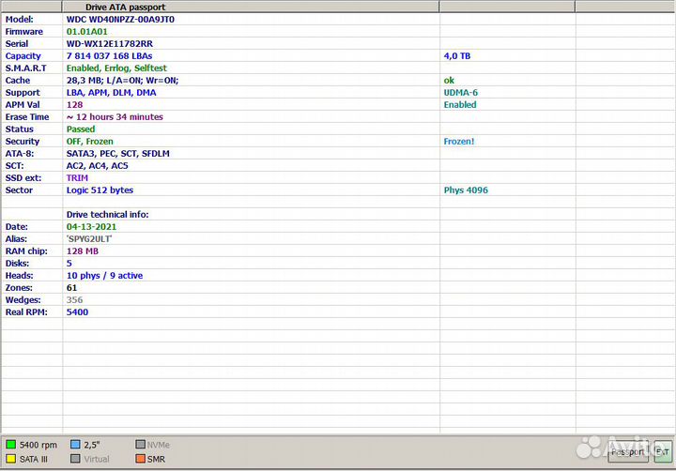676x471 pixels.
Task: Click the blue 2,5" form factor indicator
Action: pos(75,445)
